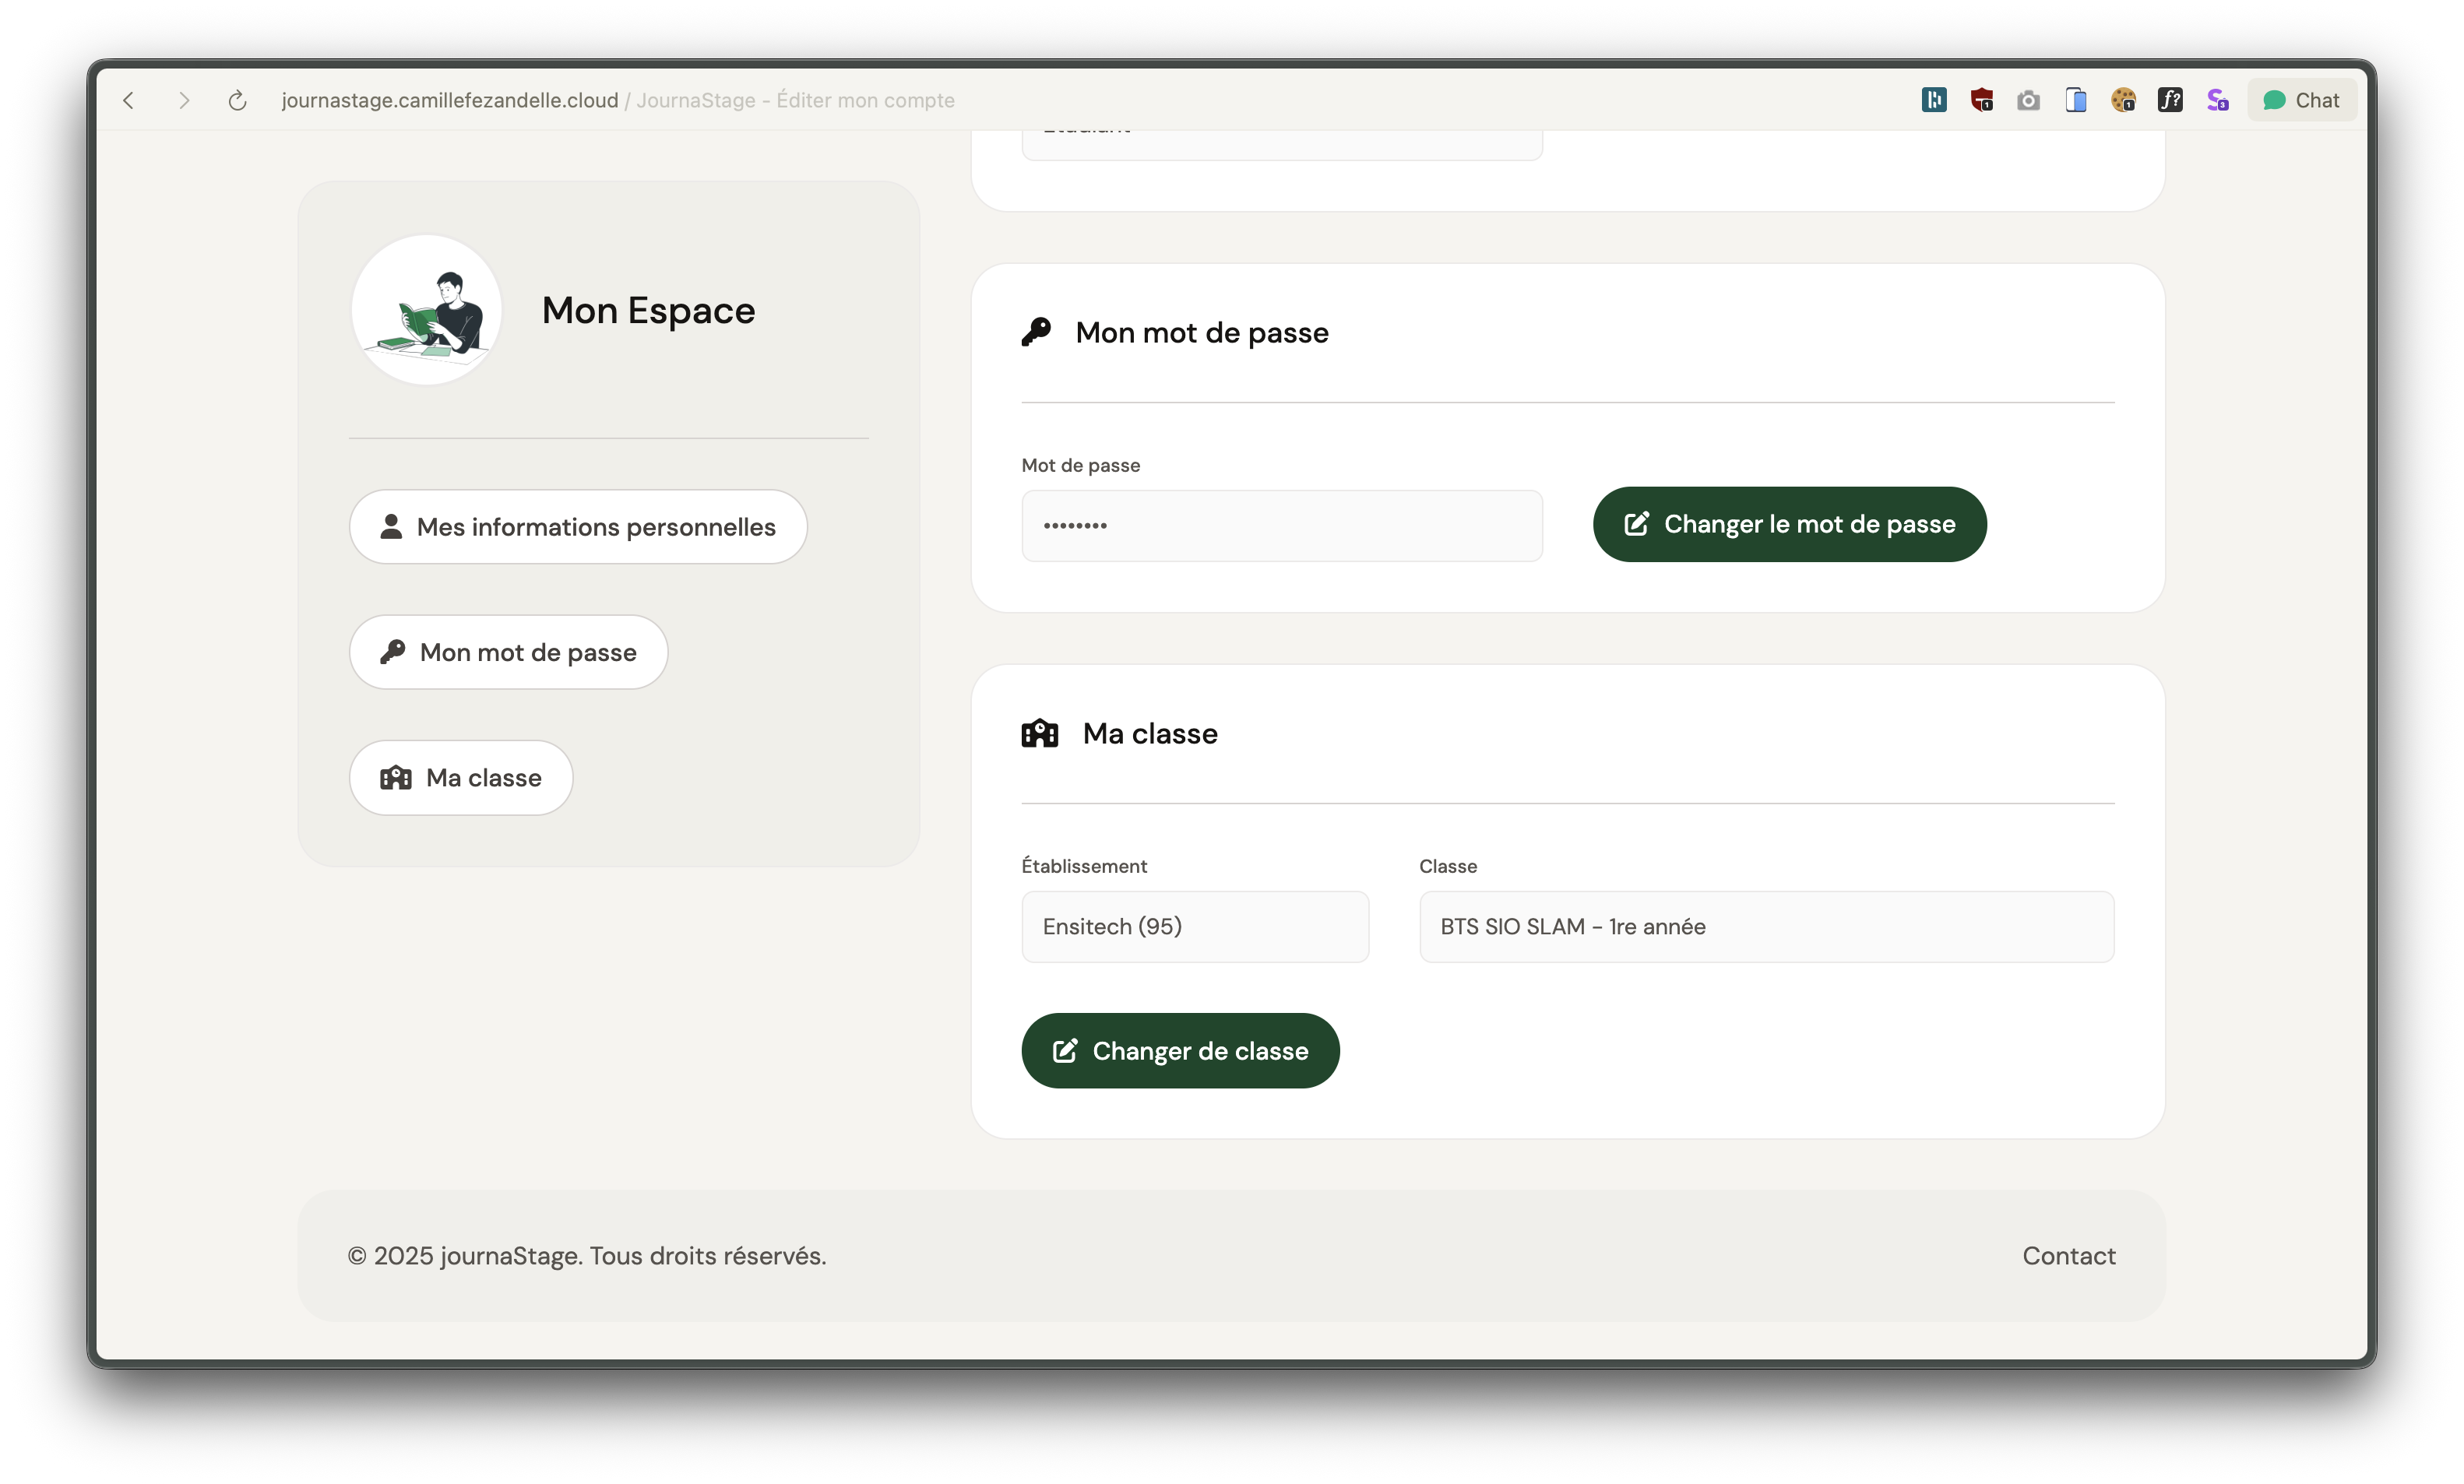Click the purple S extension icon

(x=2218, y=100)
